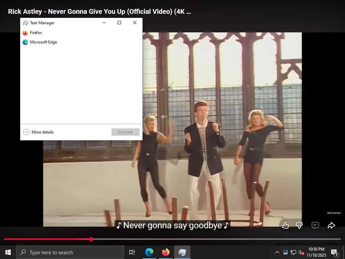The width and height of the screenshot is (345, 259).
Task: Select Firefox in Task Manager list
Action: pos(81,33)
